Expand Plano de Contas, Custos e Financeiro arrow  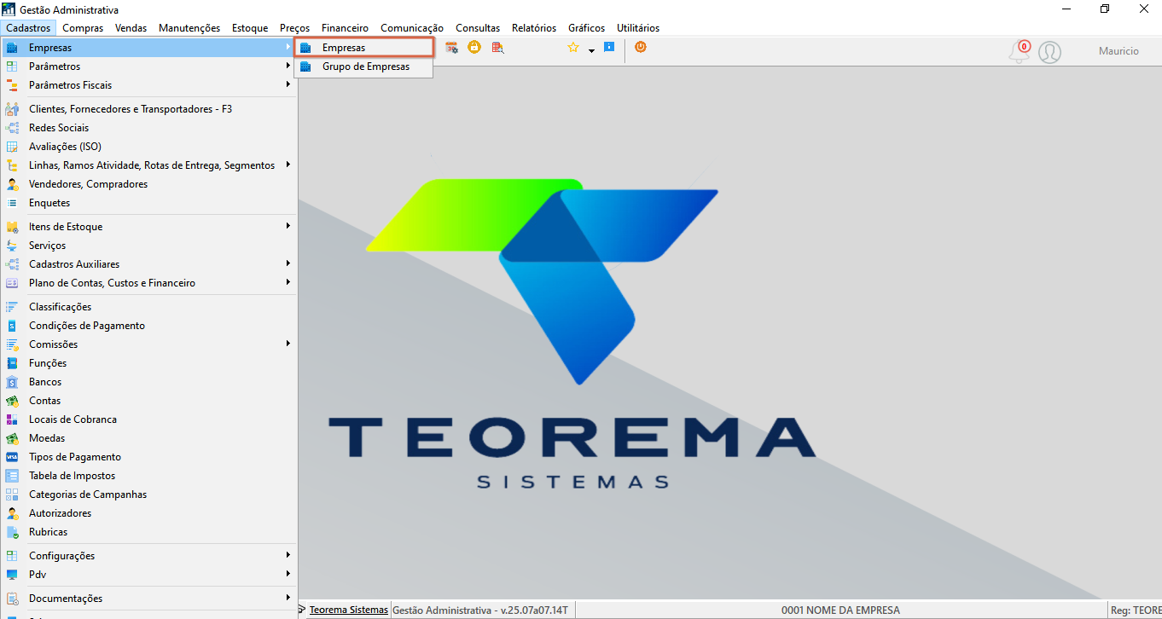pyautogui.click(x=289, y=282)
